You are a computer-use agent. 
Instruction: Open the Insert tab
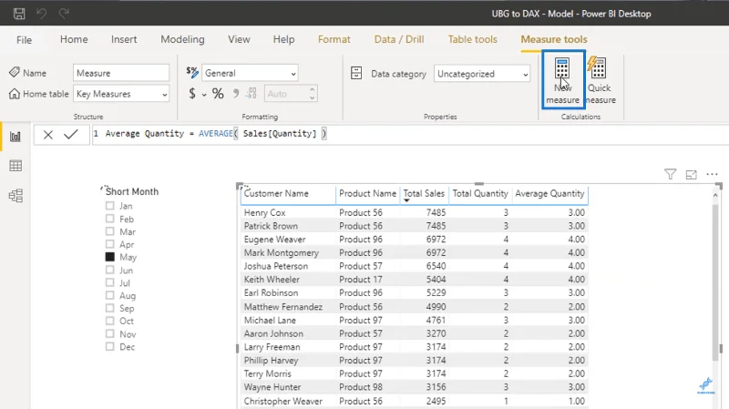(124, 39)
